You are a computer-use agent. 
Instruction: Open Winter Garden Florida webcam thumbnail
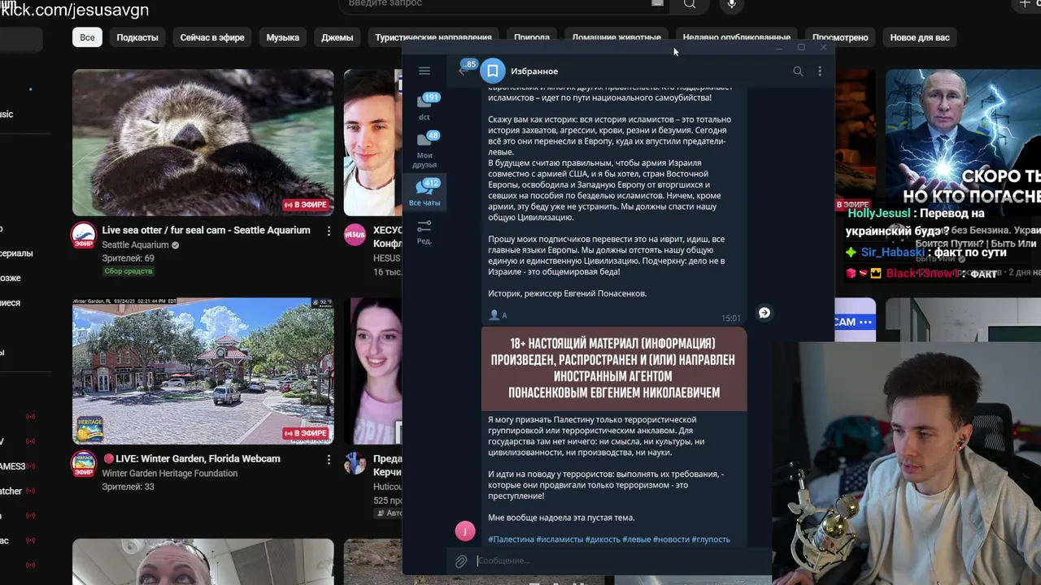[203, 371]
